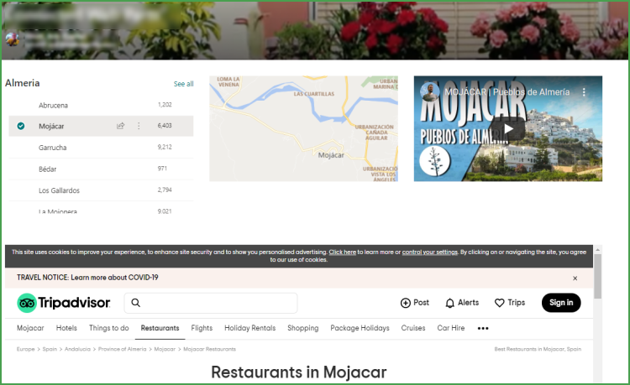Click the 9,212 count for Garrucha
630x385 pixels.
pos(165,147)
